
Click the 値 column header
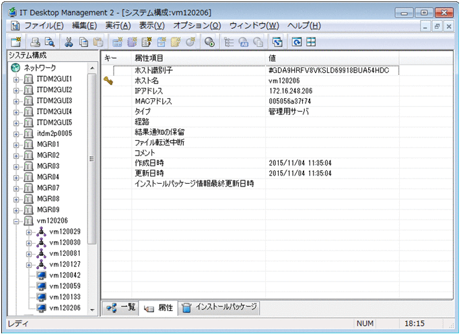click(x=332, y=58)
